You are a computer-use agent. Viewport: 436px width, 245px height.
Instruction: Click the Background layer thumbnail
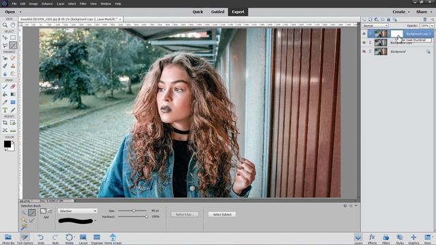[x=381, y=52]
